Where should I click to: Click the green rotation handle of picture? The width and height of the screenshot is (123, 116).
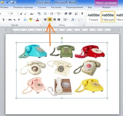(62, 38)
